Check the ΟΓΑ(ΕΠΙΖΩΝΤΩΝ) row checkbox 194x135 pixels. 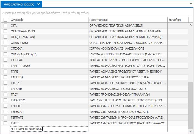(5, 37)
